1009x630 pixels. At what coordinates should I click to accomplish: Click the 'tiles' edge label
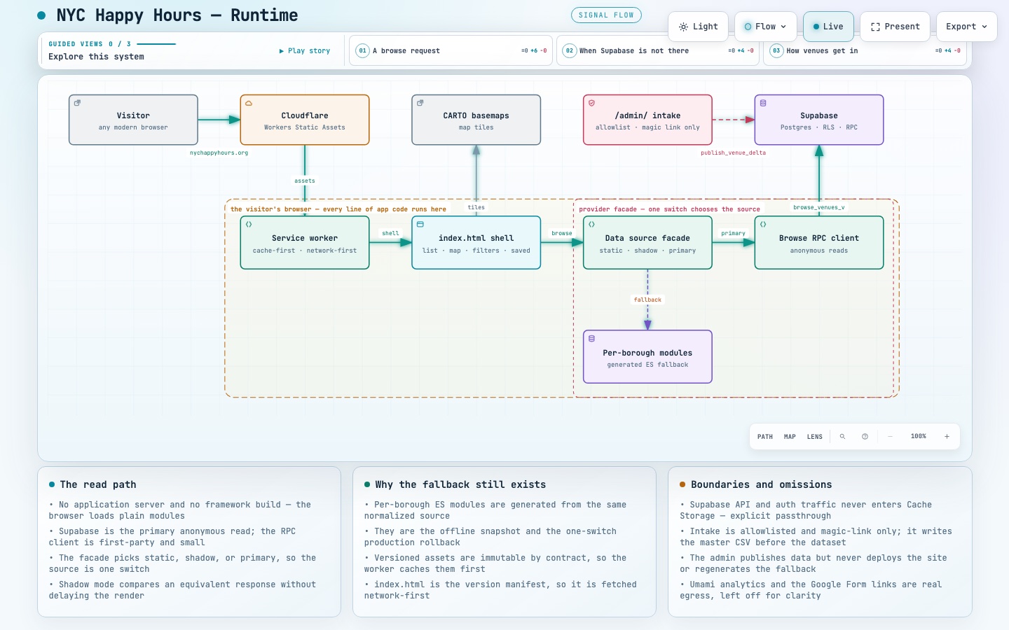tap(476, 207)
